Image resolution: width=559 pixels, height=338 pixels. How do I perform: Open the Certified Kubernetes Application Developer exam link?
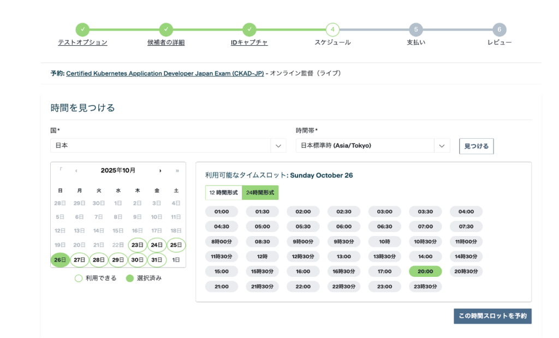coord(165,73)
